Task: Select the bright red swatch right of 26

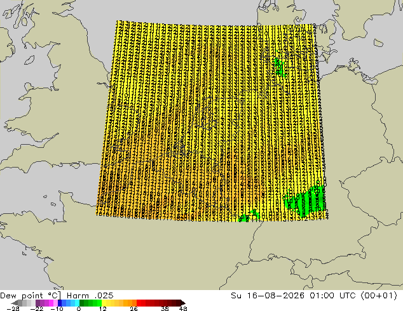Action: tap(139, 303)
